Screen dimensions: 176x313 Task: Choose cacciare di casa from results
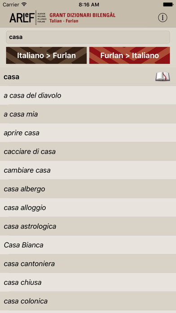pyautogui.click(x=88, y=152)
